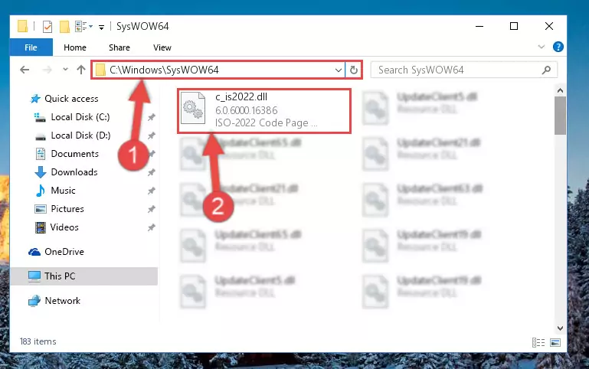Open Downloads in the sidebar
This screenshot has width=589, height=369.
click(x=74, y=172)
